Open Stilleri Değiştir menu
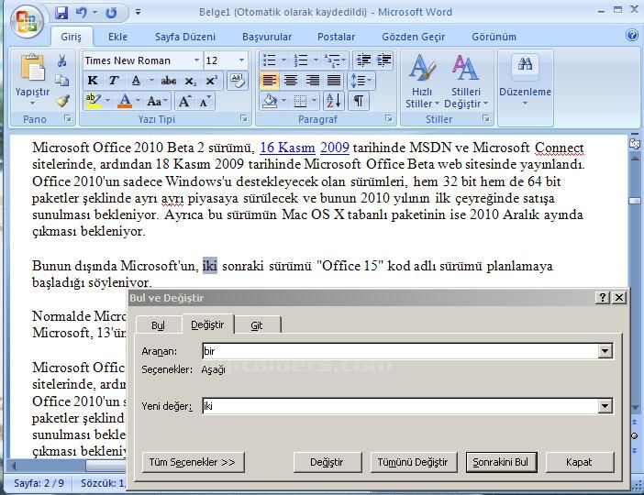This screenshot has height=495, width=644. [465, 82]
